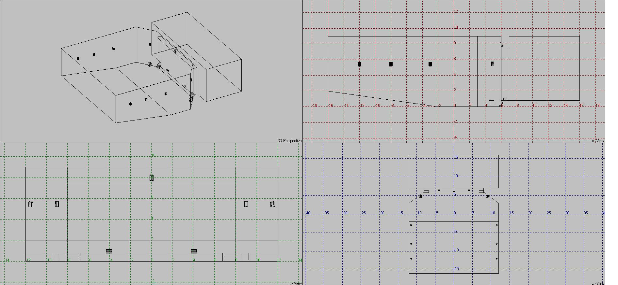Image resolution: width=618 pixels, height=285 pixels.
Task: Select the bottom-right wall point in z-View
Action: pyautogui.click(x=497, y=259)
